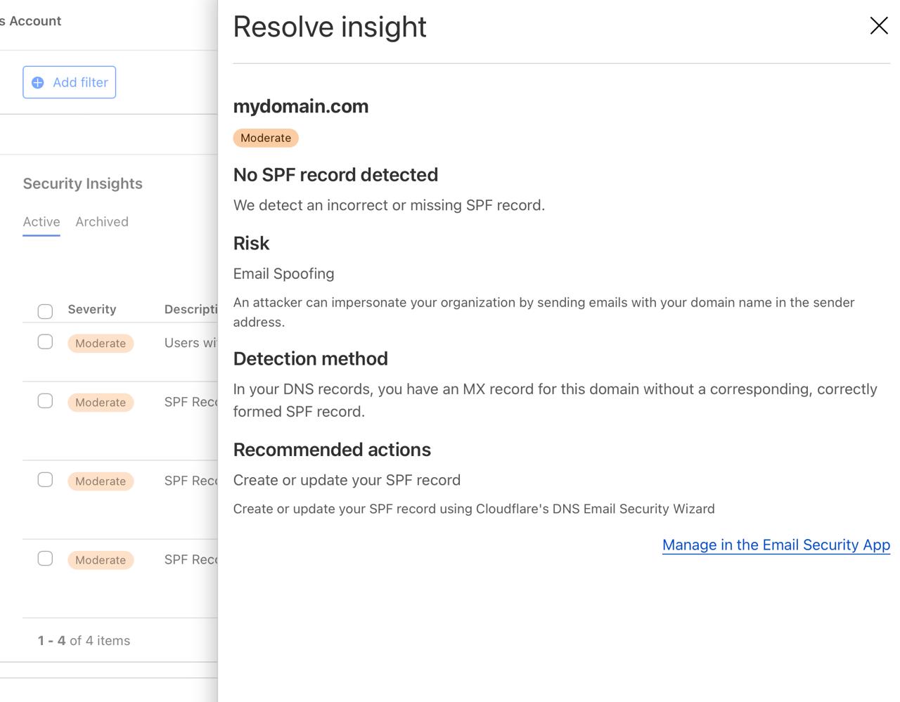The width and height of the screenshot is (900, 702).
Task: Open Manage in the Email Security App link
Action: [776, 545]
